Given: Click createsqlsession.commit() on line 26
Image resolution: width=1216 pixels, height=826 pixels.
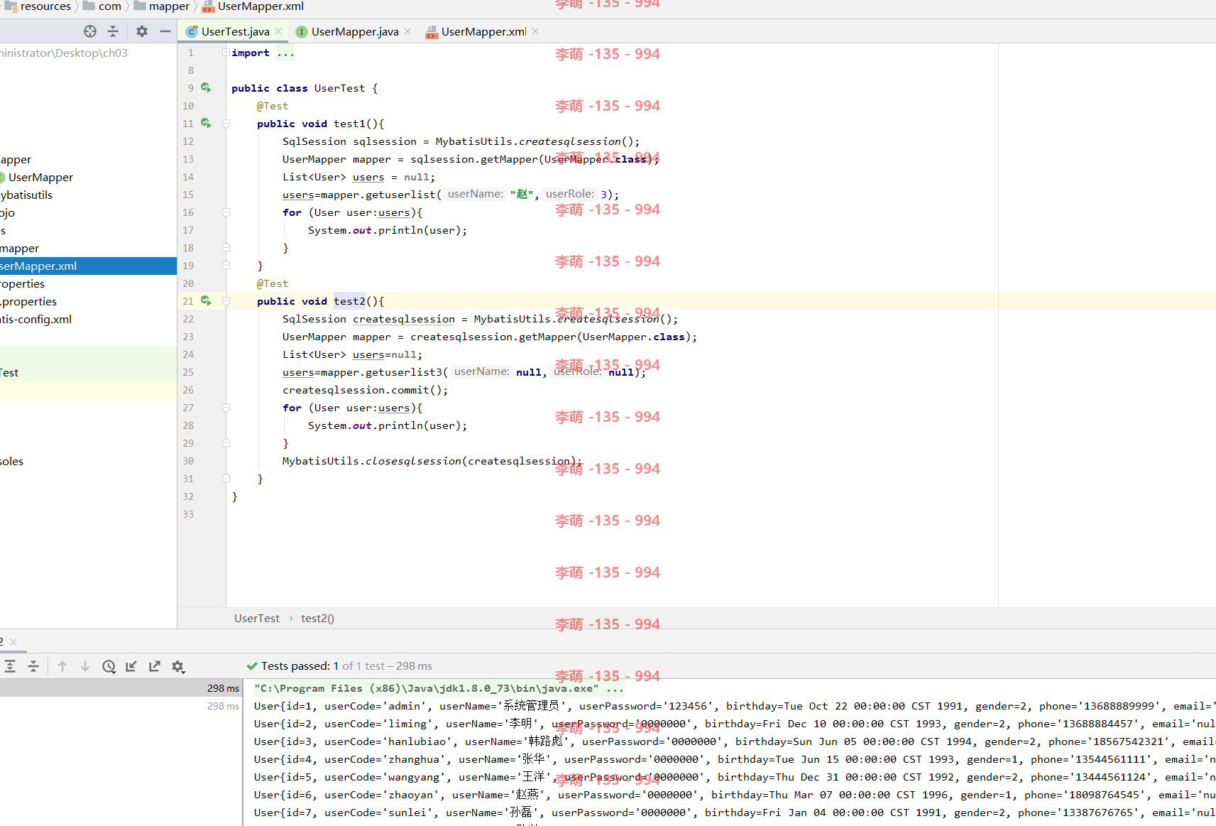Looking at the screenshot, I should point(365,390).
